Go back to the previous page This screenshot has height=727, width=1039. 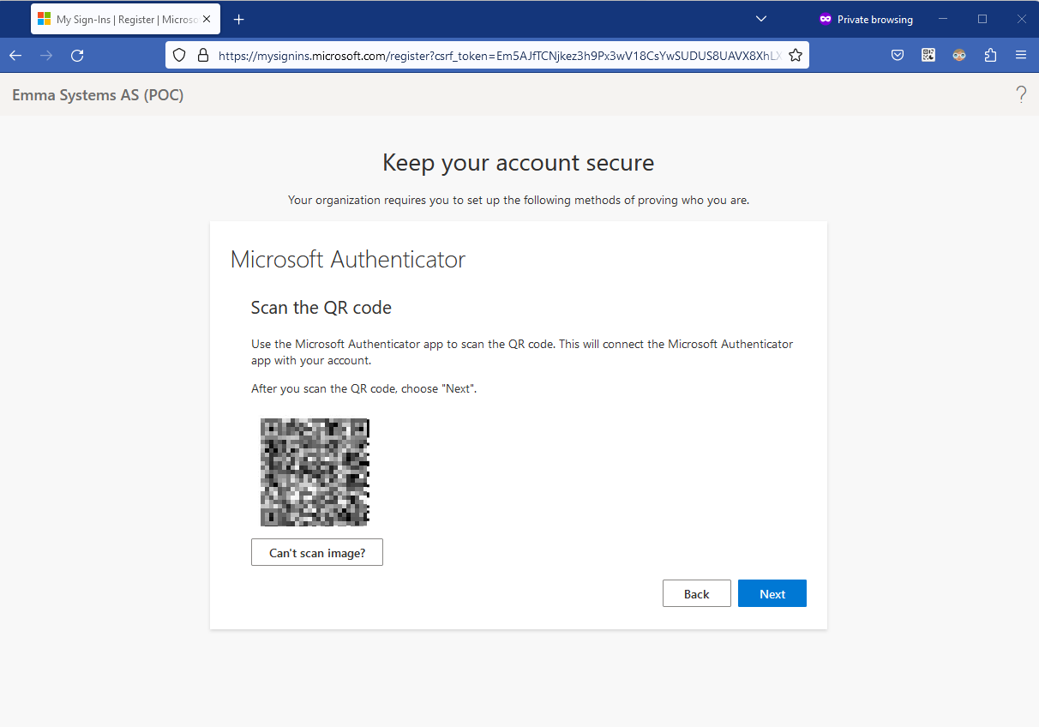click(x=15, y=55)
